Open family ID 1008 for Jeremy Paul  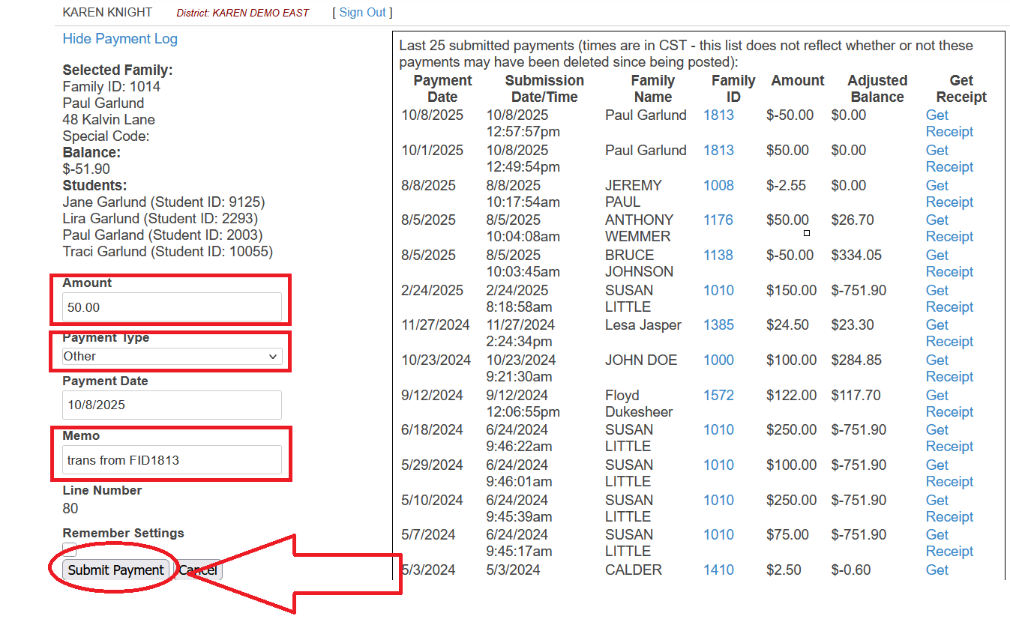718,186
